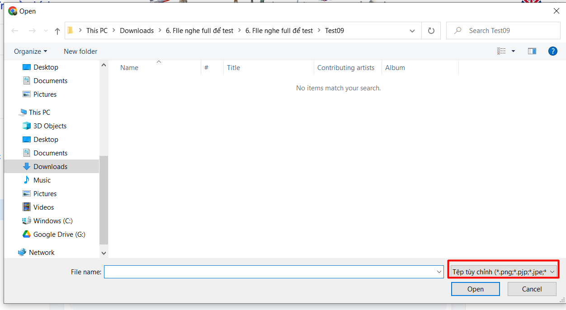Click inside the File name field

click(x=269, y=272)
